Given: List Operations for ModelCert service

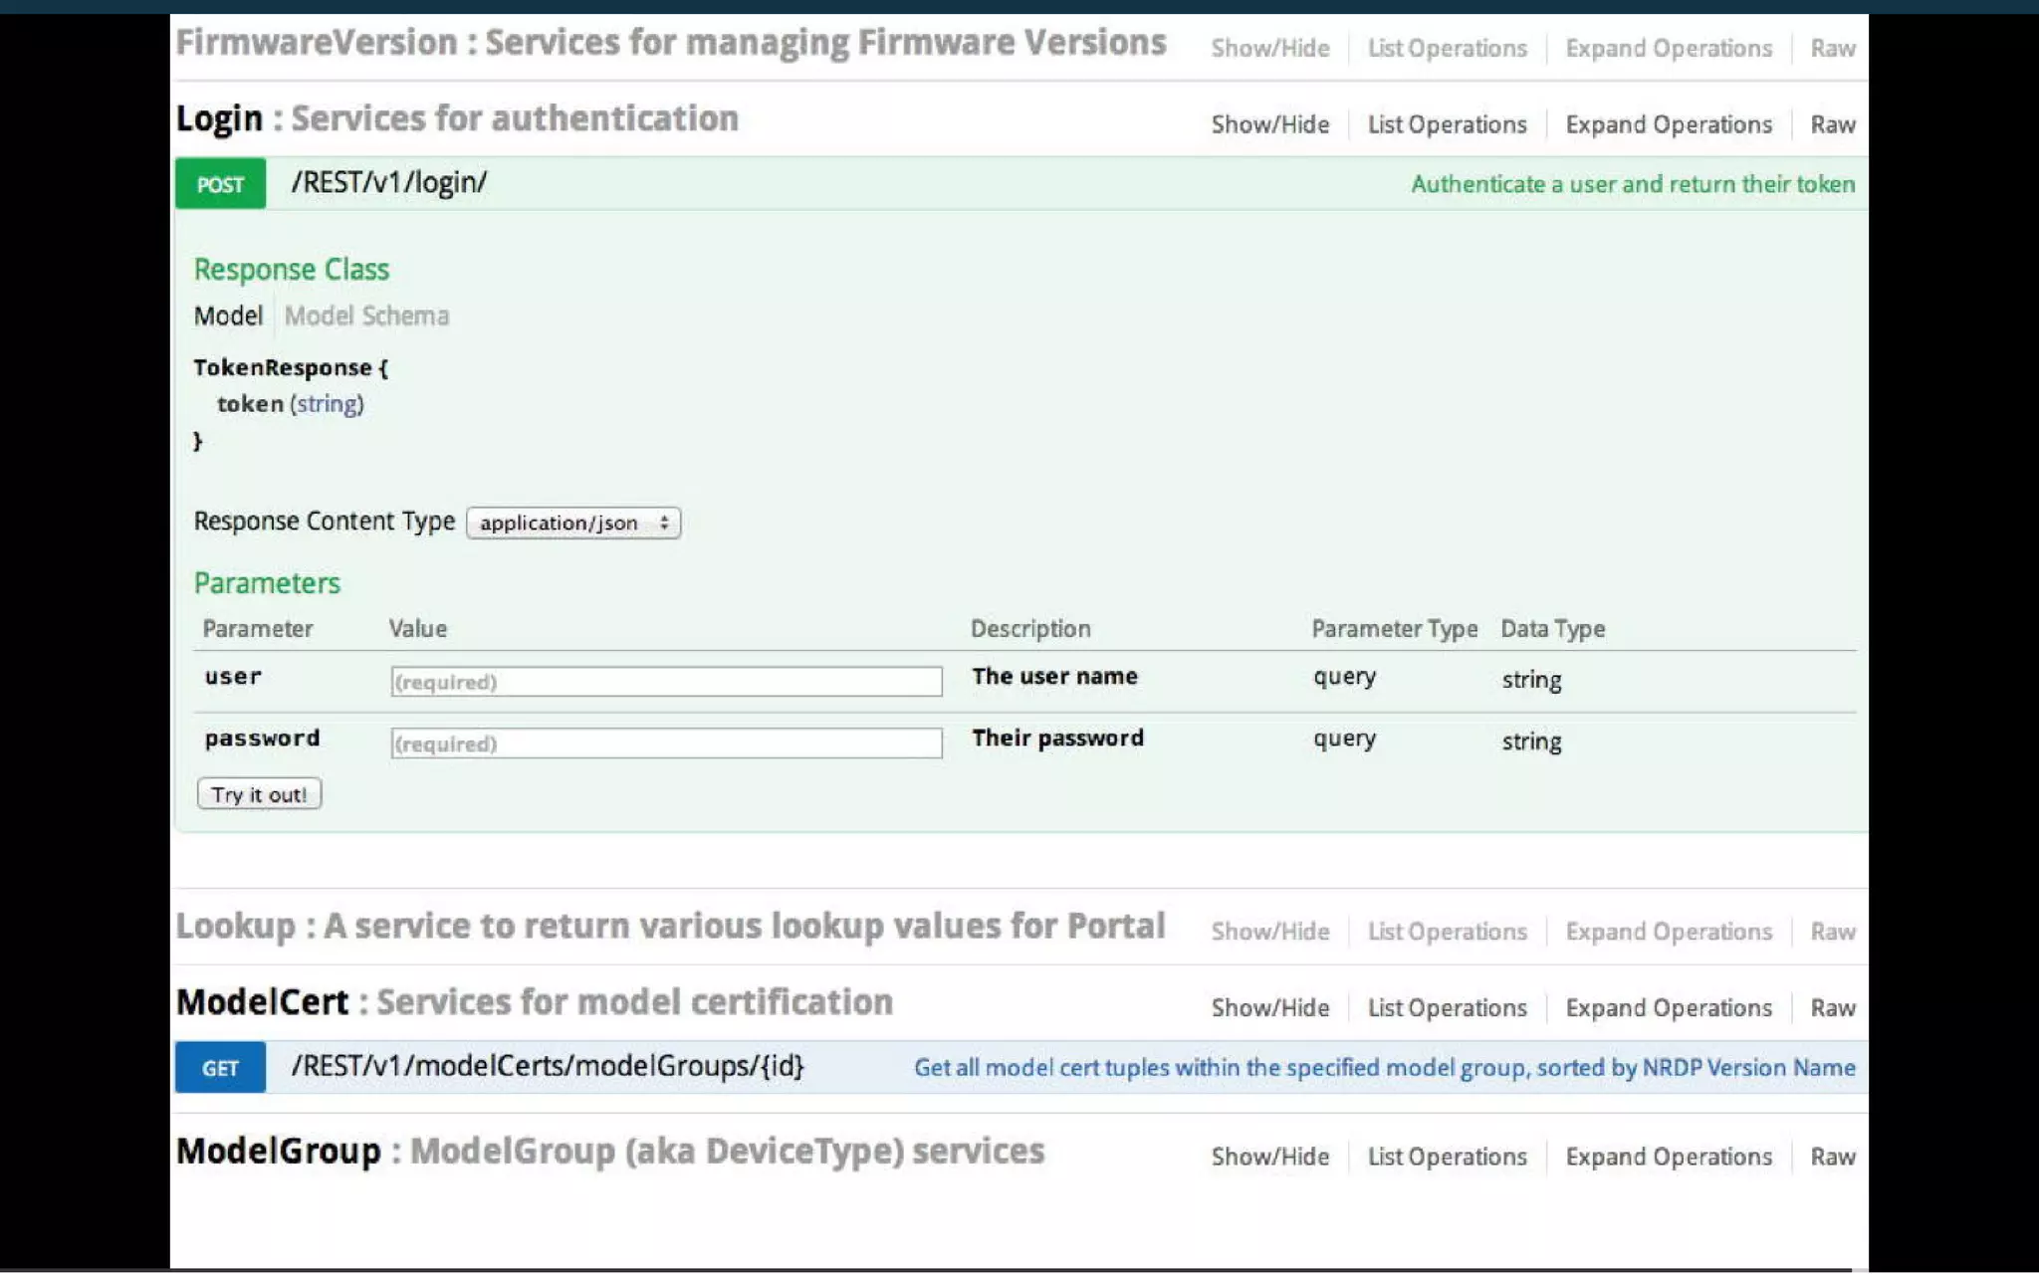Looking at the screenshot, I should pyautogui.click(x=1447, y=1008).
